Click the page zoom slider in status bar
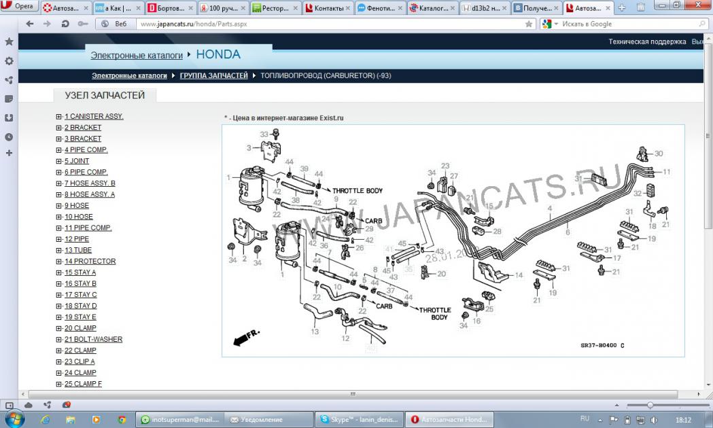This screenshot has height=428, width=713. (x=650, y=405)
